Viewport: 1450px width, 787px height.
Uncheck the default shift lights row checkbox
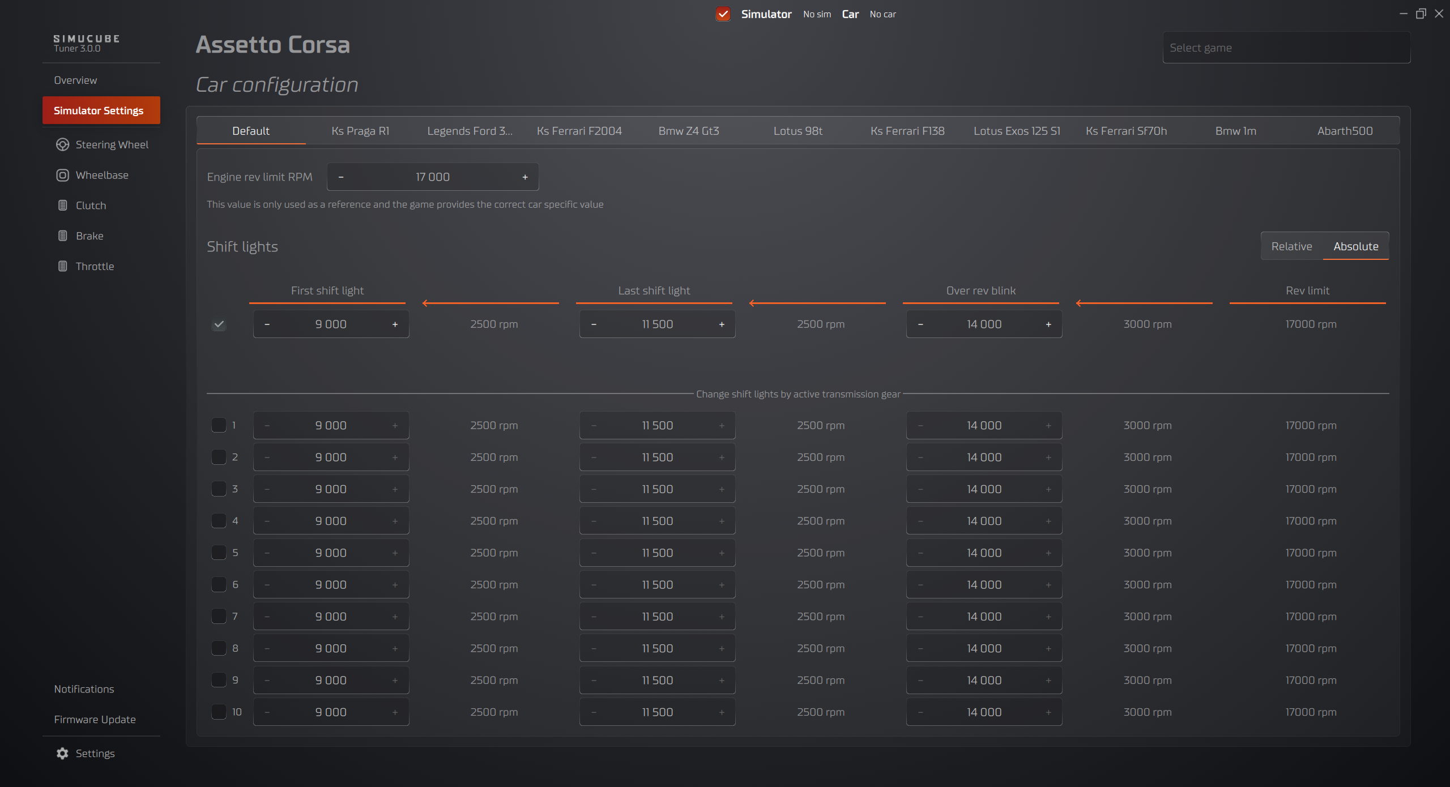pos(219,324)
